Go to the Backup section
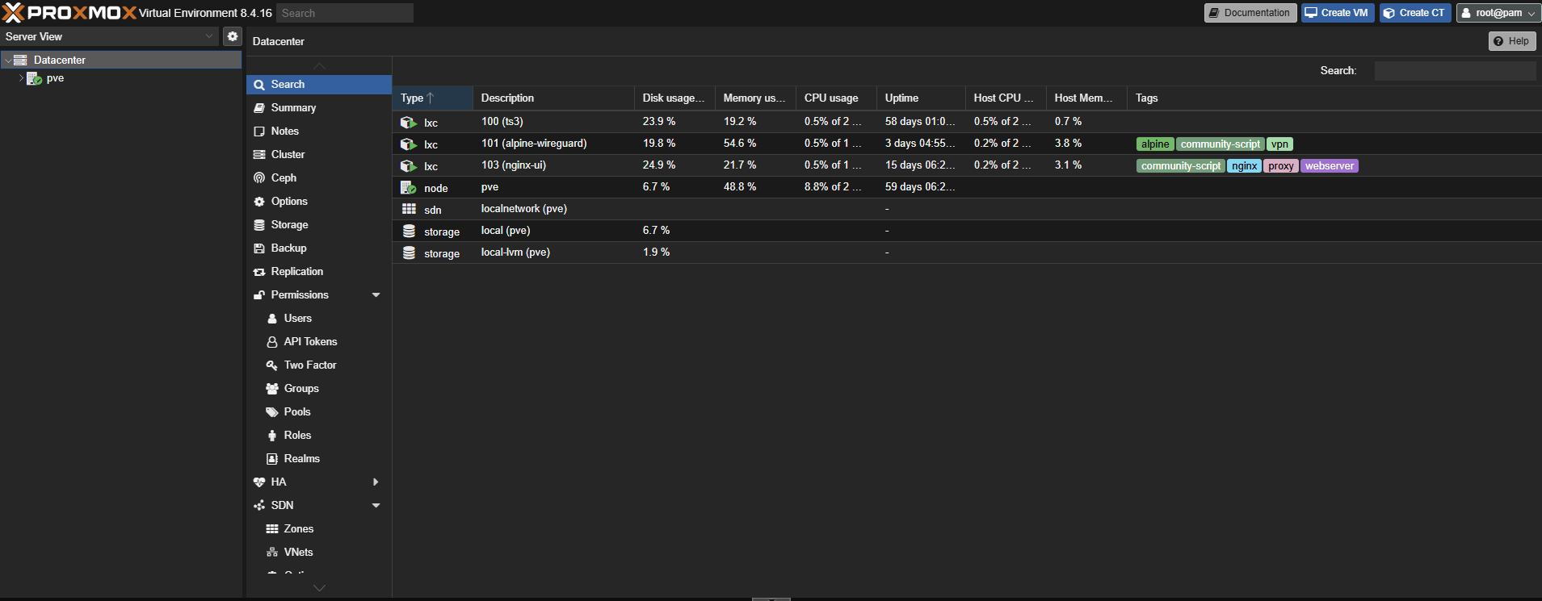This screenshot has height=601, width=1542. point(288,248)
